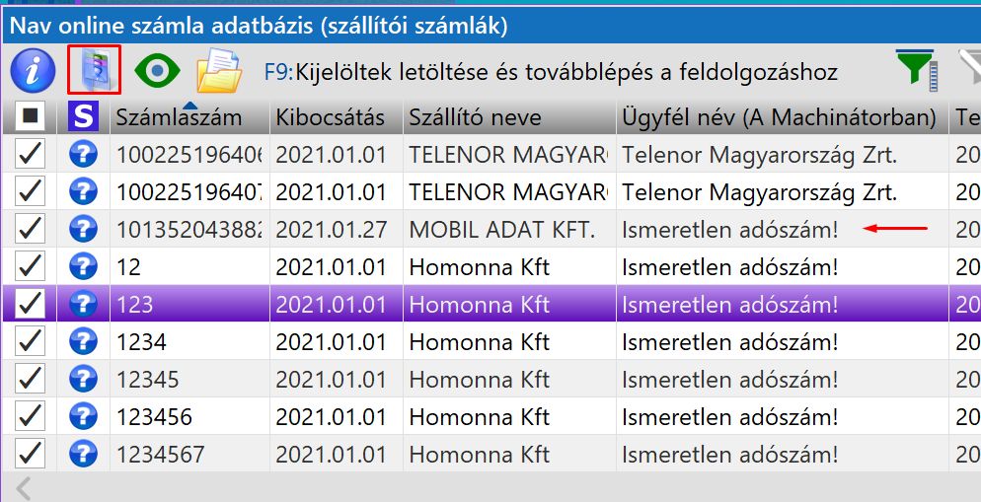Click question mark status icon for MOBIL ADAT KFT.
The image size is (981, 502).
pyautogui.click(x=84, y=229)
